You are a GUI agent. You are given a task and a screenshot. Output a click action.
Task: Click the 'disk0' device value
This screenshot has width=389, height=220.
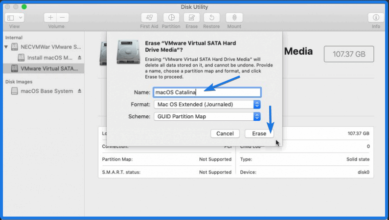click(x=364, y=172)
